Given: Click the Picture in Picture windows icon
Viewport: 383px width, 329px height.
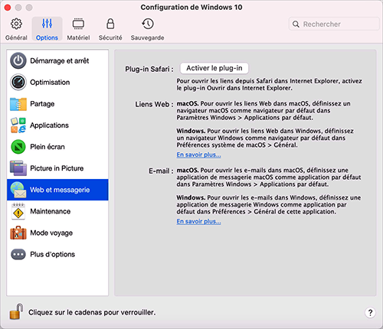Looking at the screenshot, I should [x=18, y=168].
